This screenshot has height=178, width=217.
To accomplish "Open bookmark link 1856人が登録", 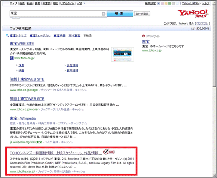I will [62, 172].
